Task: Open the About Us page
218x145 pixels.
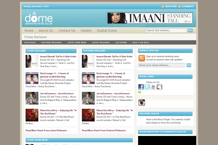Action: point(46,30)
